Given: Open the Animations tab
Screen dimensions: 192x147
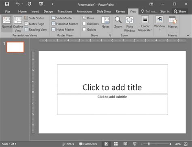Looking at the screenshot, I should click(84, 11).
